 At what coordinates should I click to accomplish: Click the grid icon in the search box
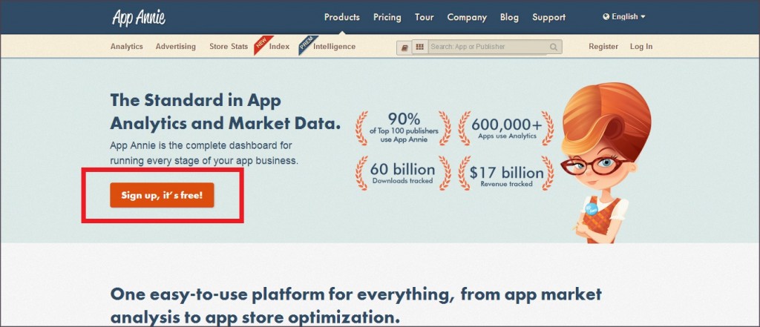tap(420, 47)
